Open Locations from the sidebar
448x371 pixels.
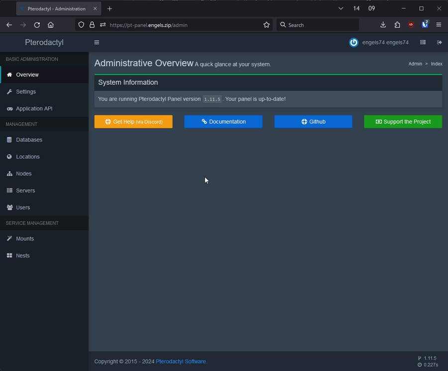[27, 157]
